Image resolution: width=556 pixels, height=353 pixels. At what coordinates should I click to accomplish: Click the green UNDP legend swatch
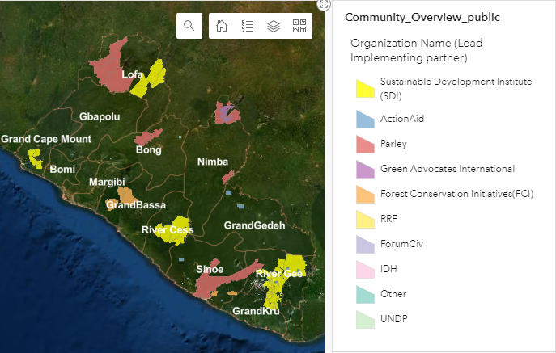tap(365, 319)
